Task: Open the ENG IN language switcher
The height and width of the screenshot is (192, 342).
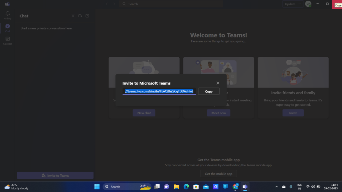Action: (x=299, y=187)
